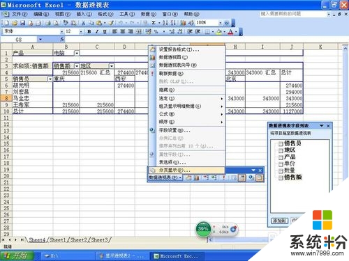Sort ascending with the A-Z icon

pos(165,23)
